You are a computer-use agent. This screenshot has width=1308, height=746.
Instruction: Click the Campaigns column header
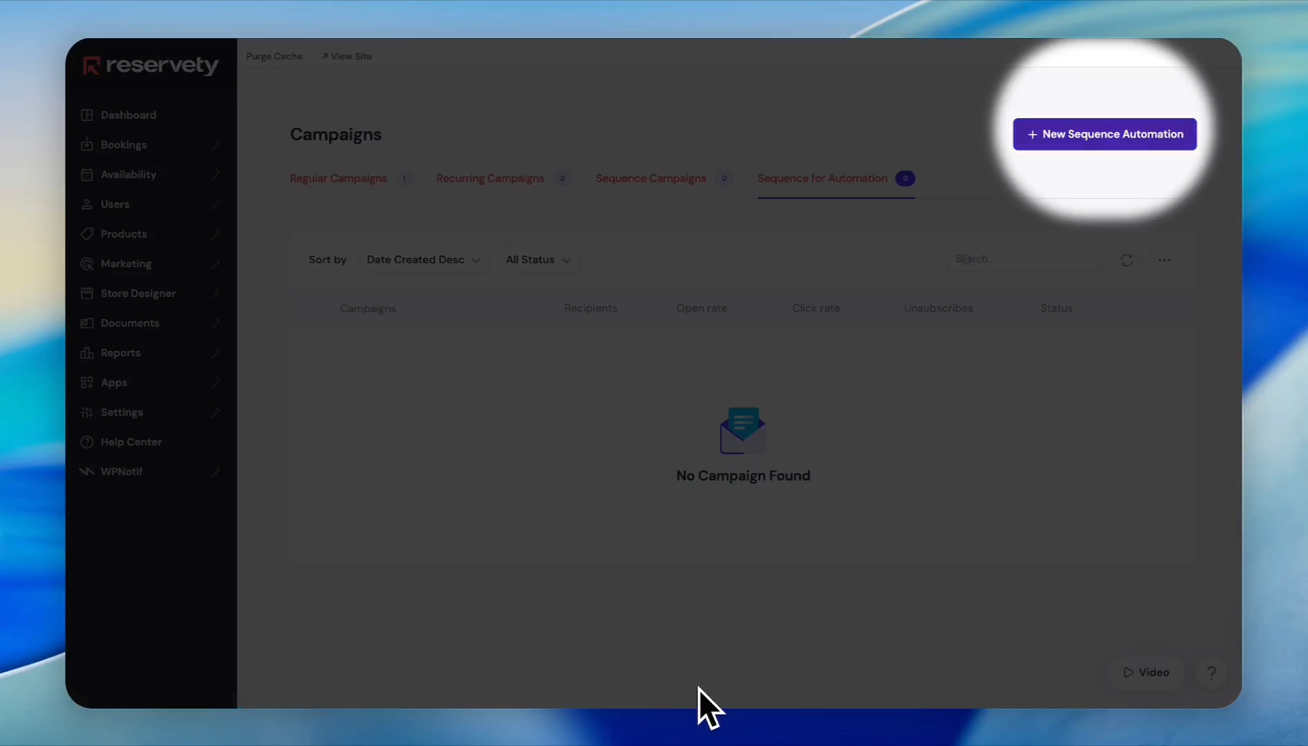point(368,309)
